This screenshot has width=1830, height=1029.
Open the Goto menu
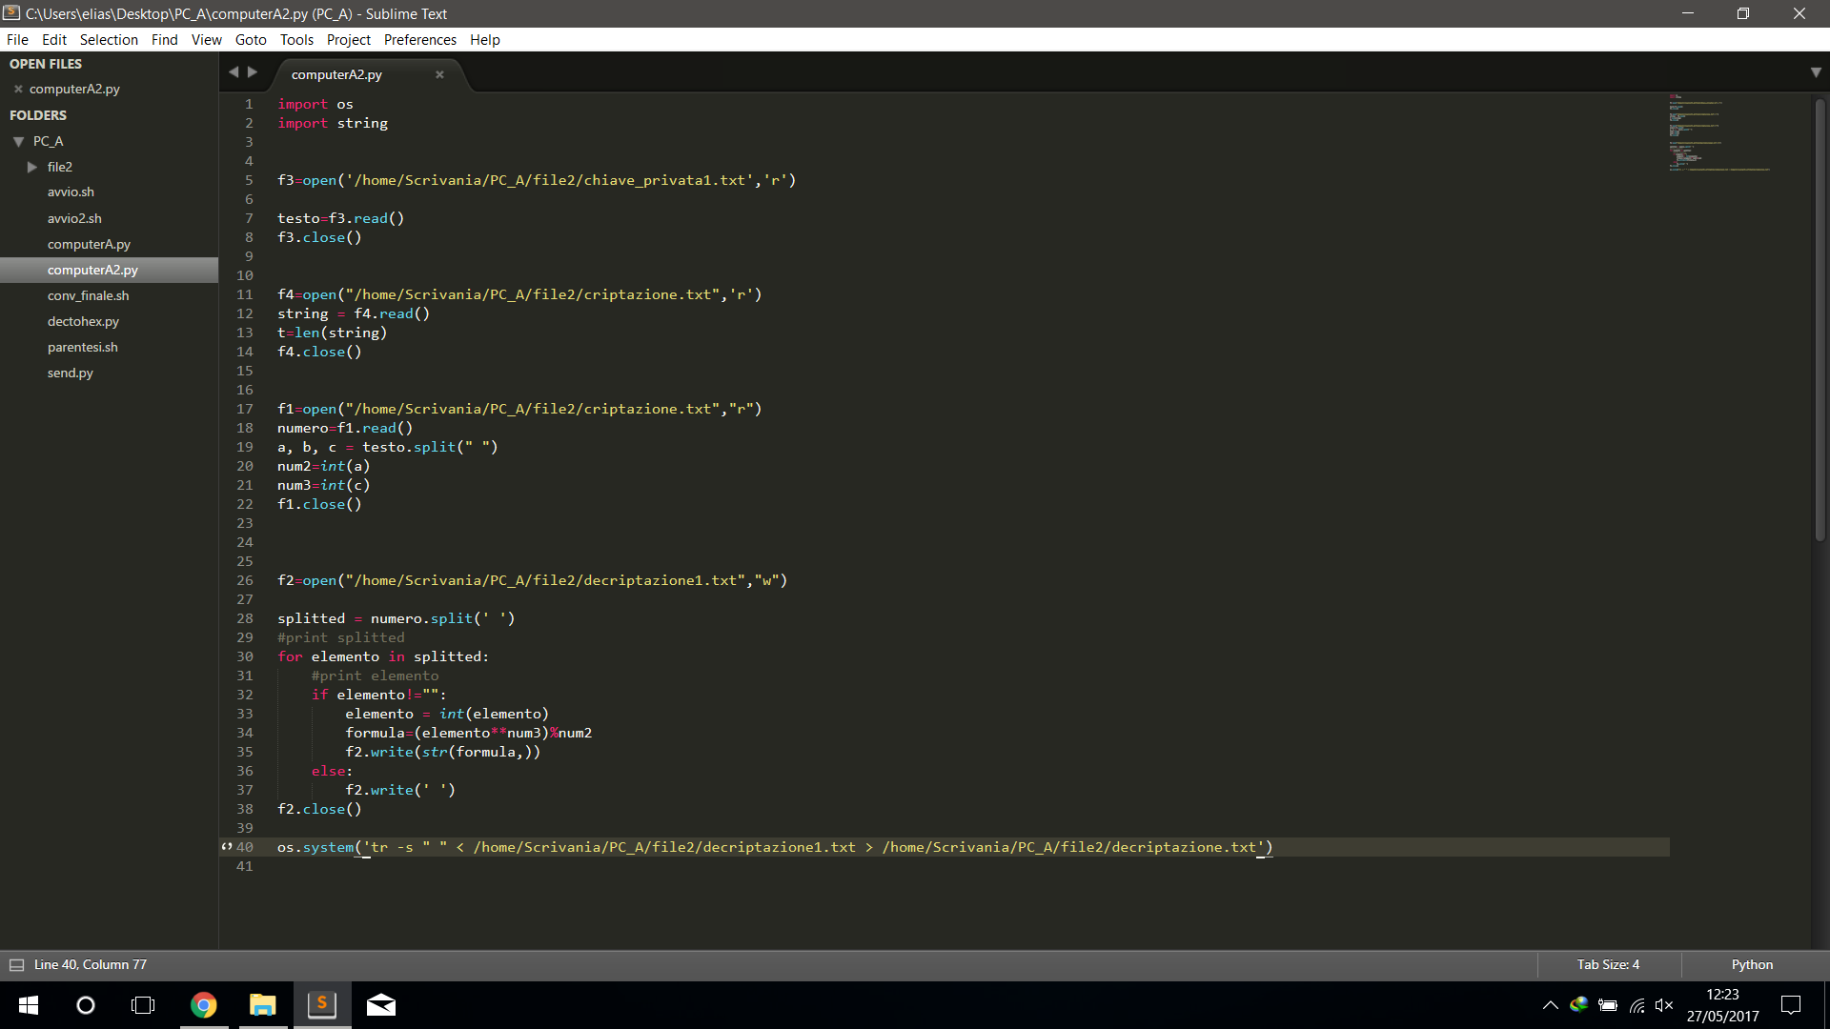250,39
